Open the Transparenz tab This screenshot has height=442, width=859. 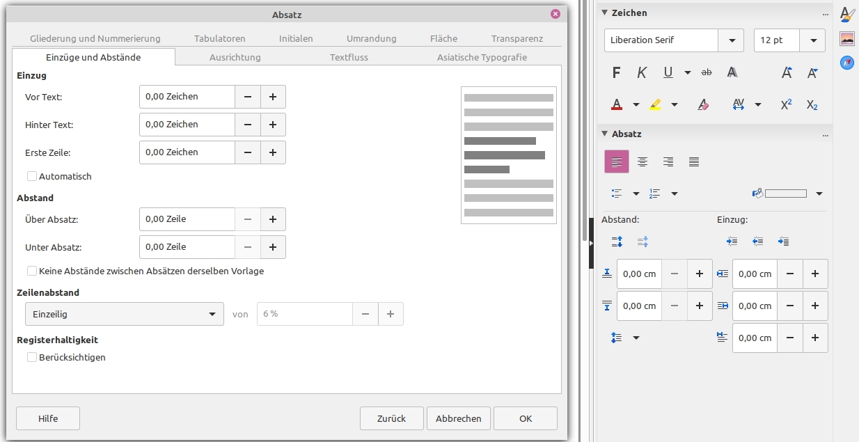click(x=517, y=38)
